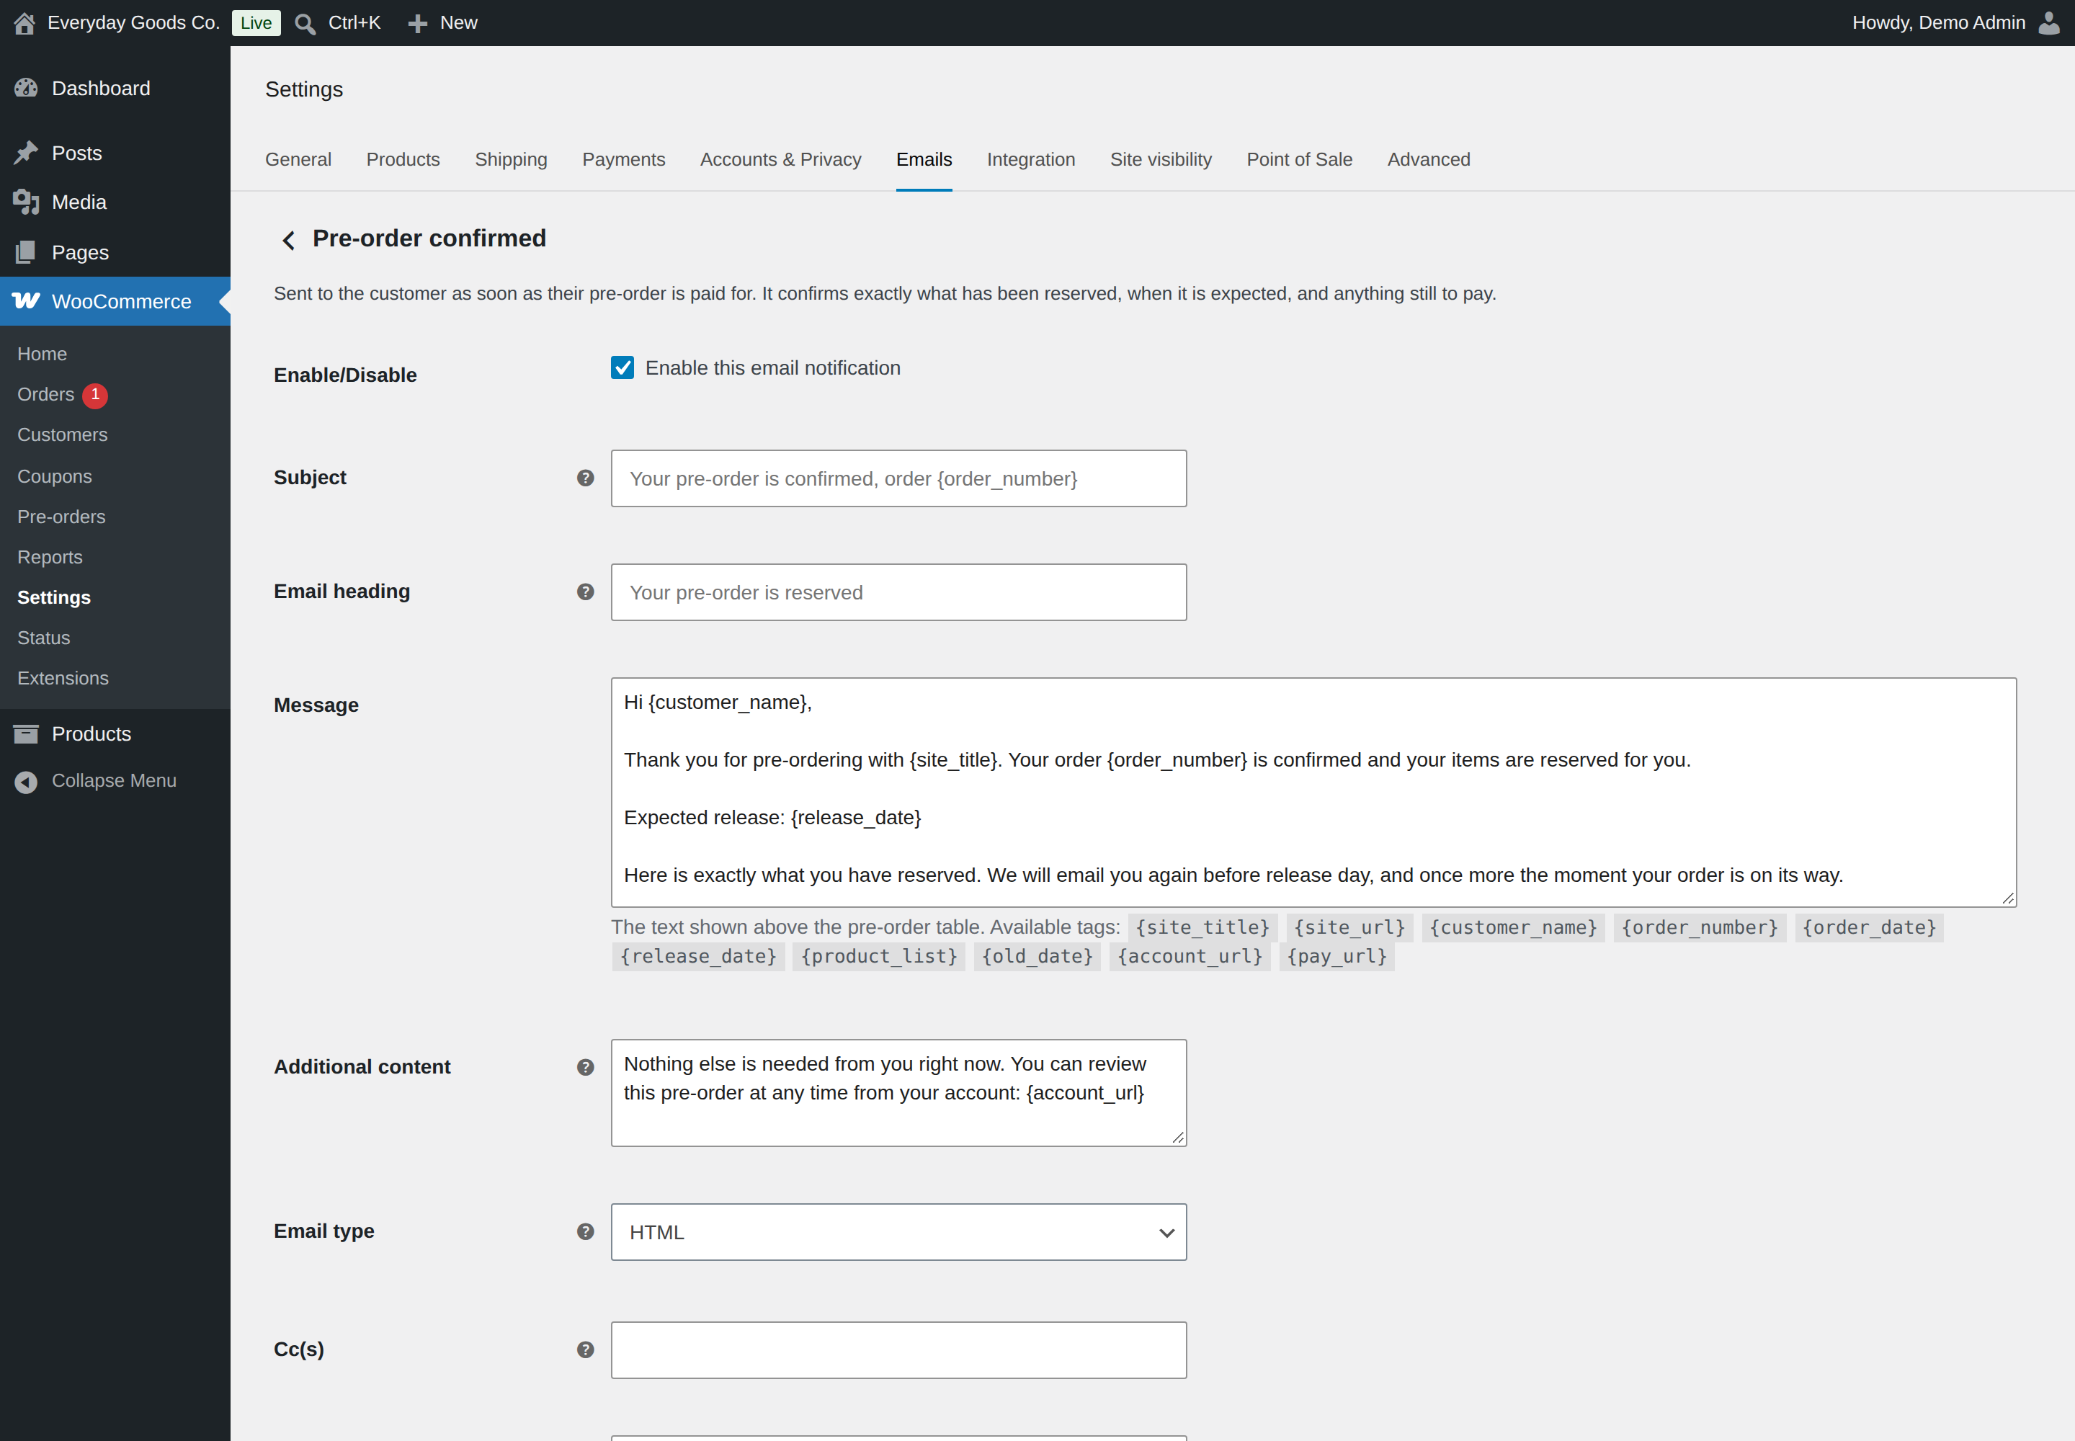The width and height of the screenshot is (2075, 1441).
Task: Click the Dashboard gauge icon
Action: tap(26, 89)
